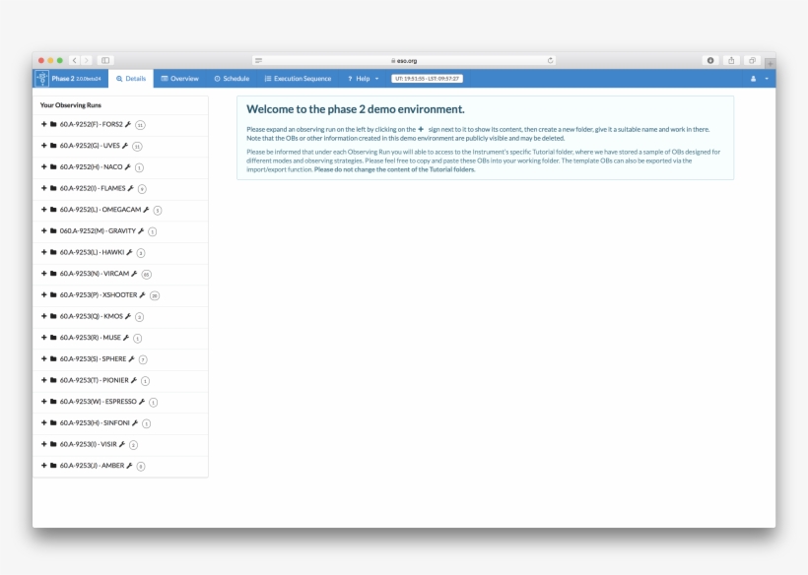Switch to the Overview tab

point(181,76)
